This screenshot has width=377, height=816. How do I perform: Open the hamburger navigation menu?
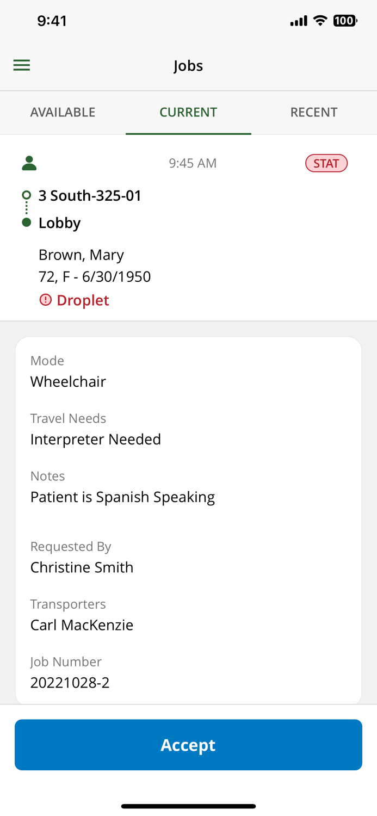click(x=22, y=64)
